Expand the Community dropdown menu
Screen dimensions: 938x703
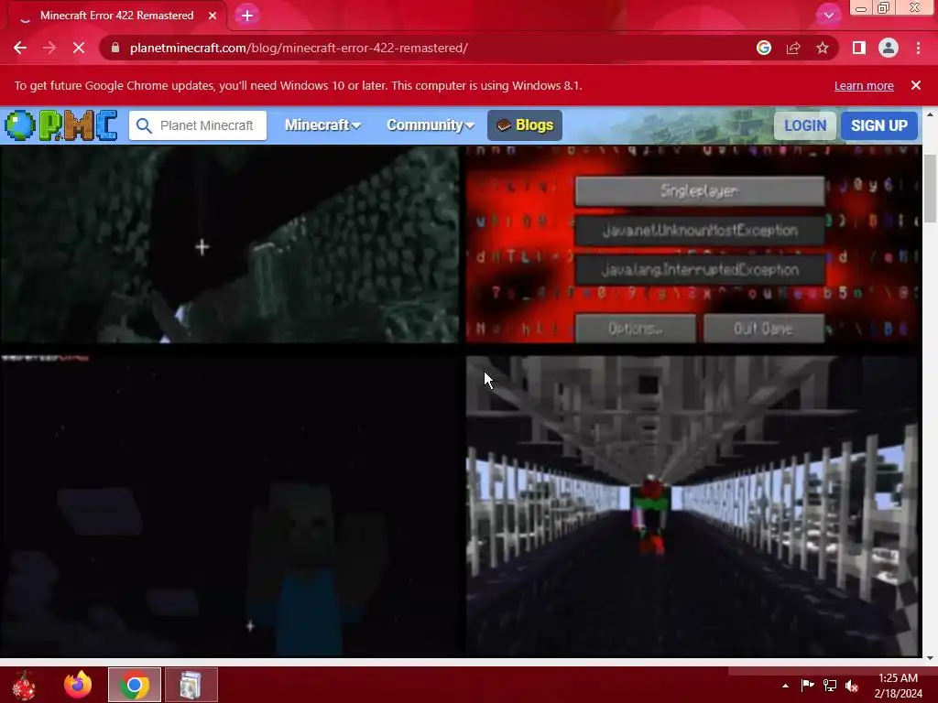(431, 124)
